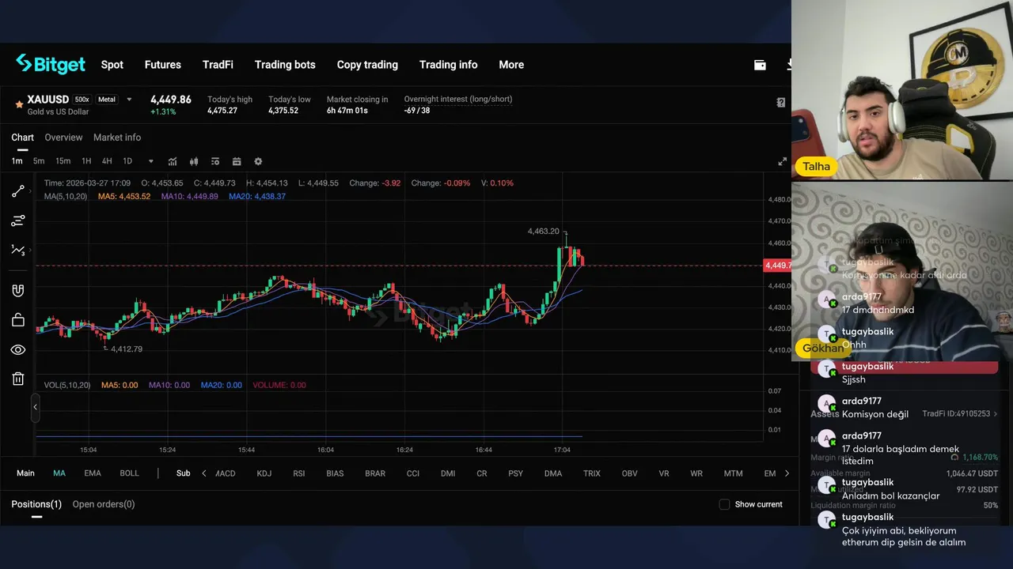Select the wave pattern drawing tool
The image size is (1013, 569).
tap(17, 250)
